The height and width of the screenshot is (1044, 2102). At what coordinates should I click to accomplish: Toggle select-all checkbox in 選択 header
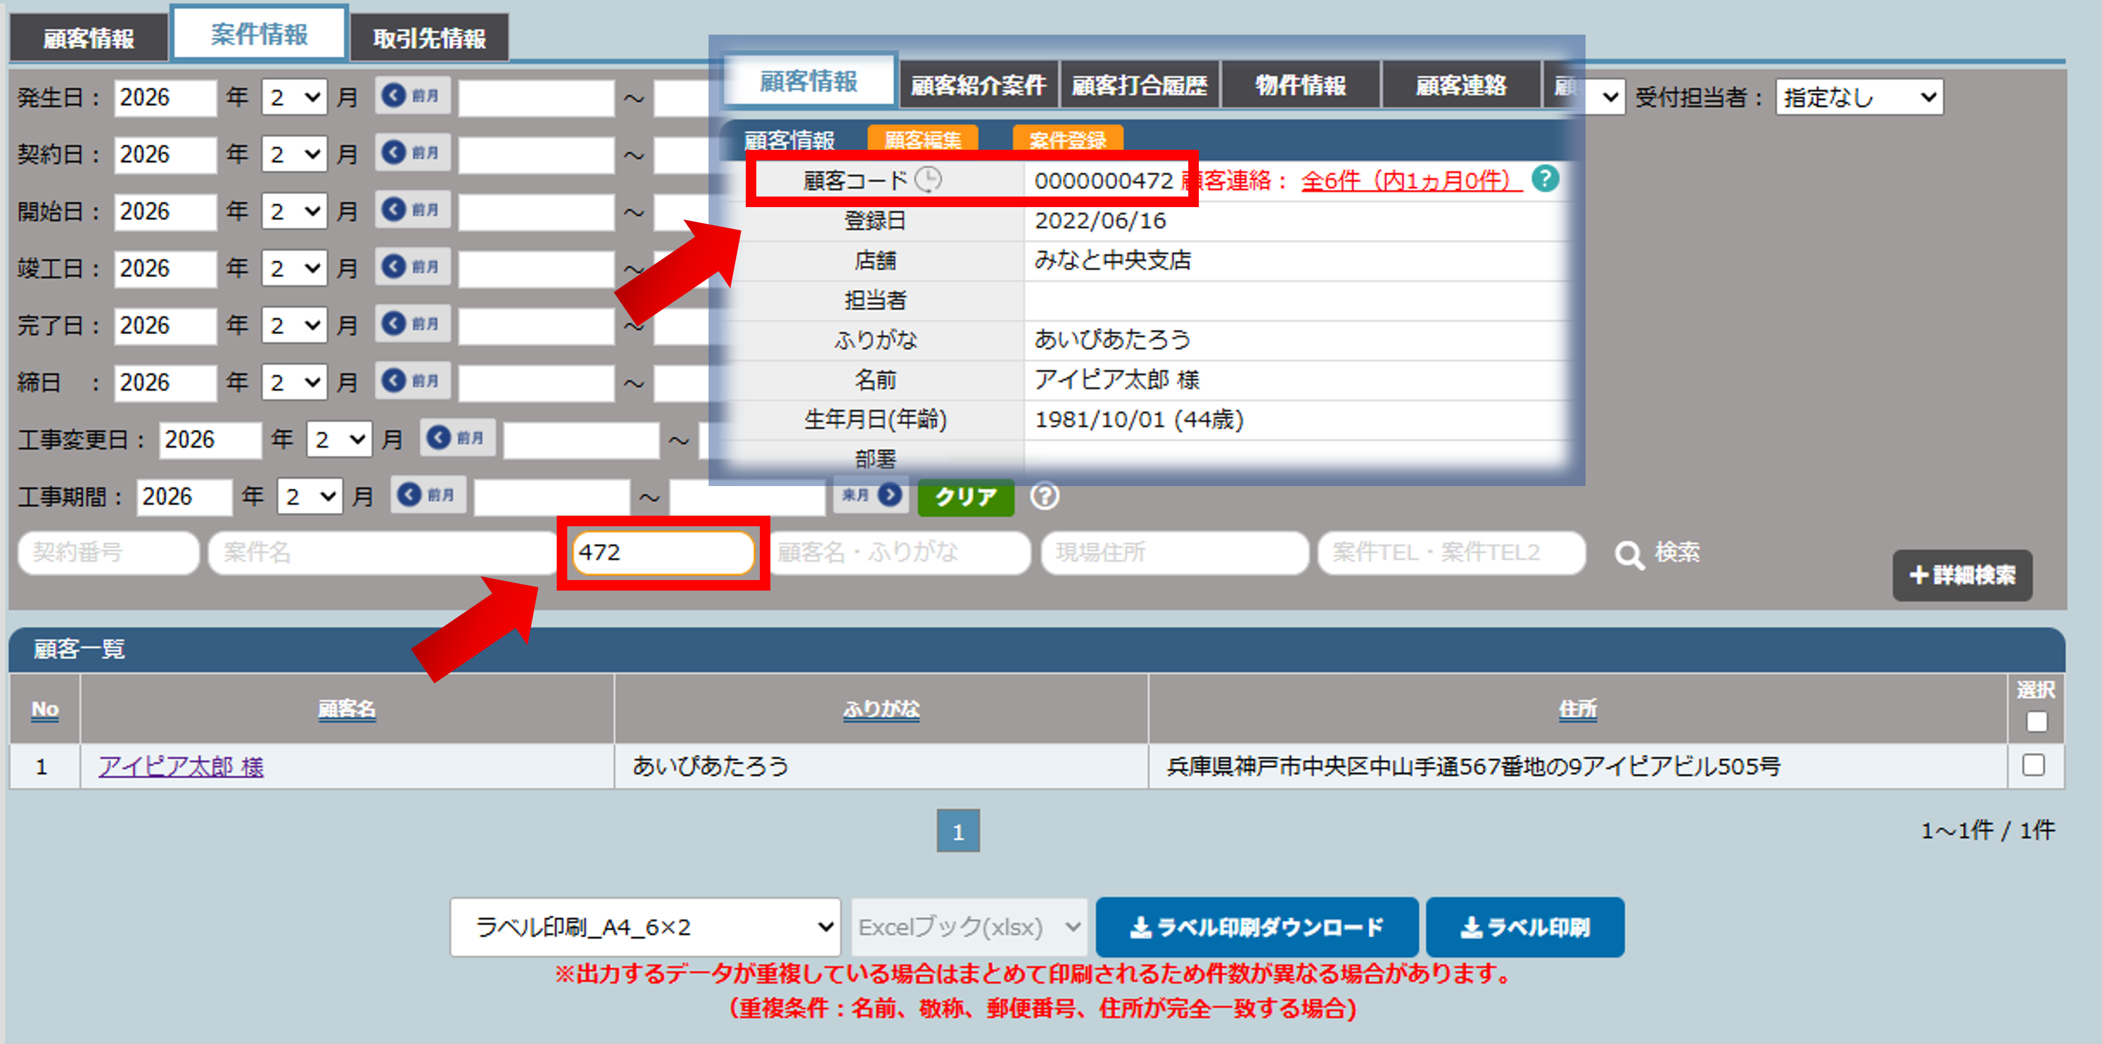tap(2036, 722)
